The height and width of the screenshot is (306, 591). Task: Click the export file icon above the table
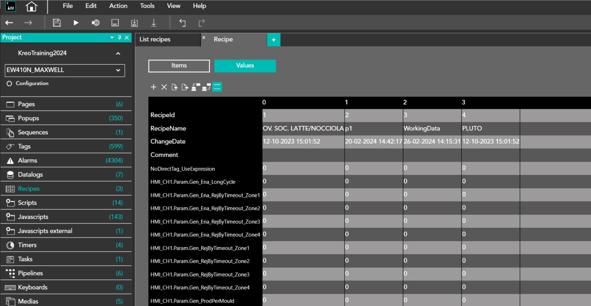tap(185, 87)
